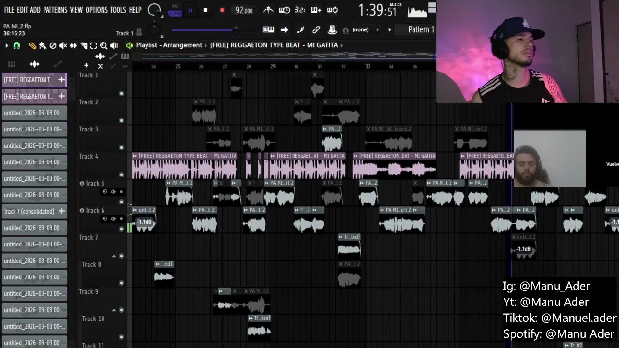Image resolution: width=619 pixels, height=348 pixels.
Task: Select the Playback scrub tool
Action: (x=114, y=45)
